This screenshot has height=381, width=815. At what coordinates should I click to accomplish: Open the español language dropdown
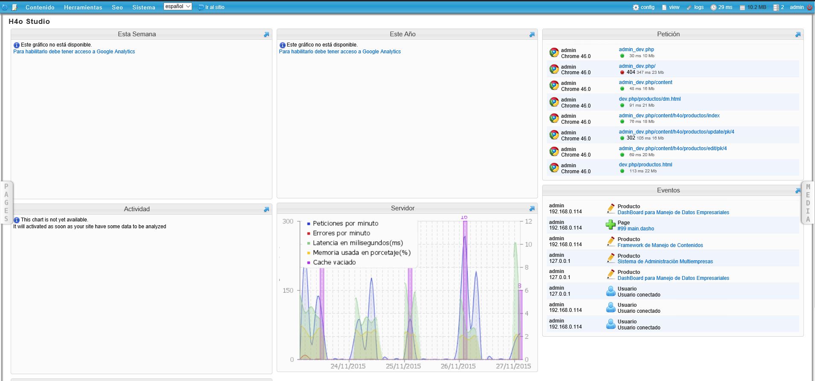(x=178, y=6)
